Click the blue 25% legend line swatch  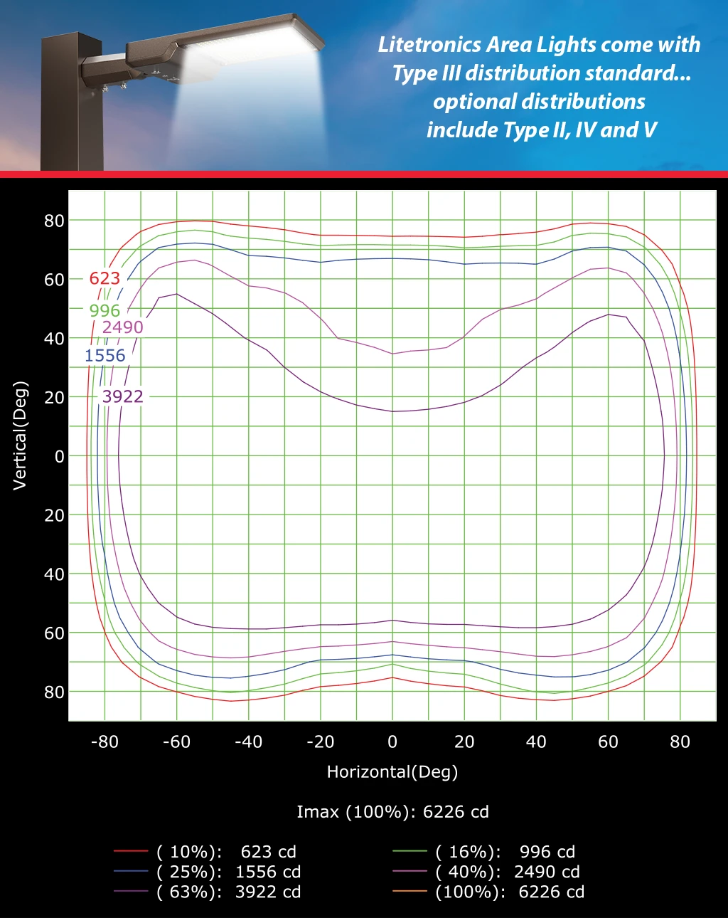click(x=131, y=871)
